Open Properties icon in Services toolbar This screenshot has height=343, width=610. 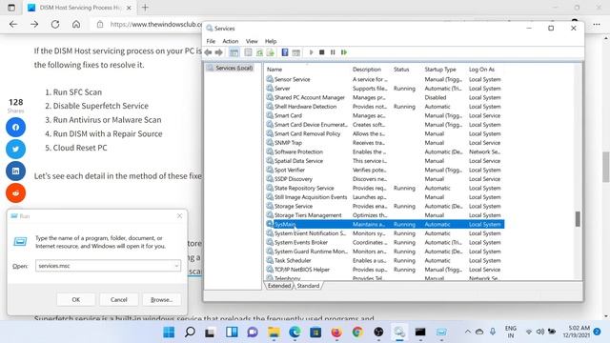click(x=248, y=52)
